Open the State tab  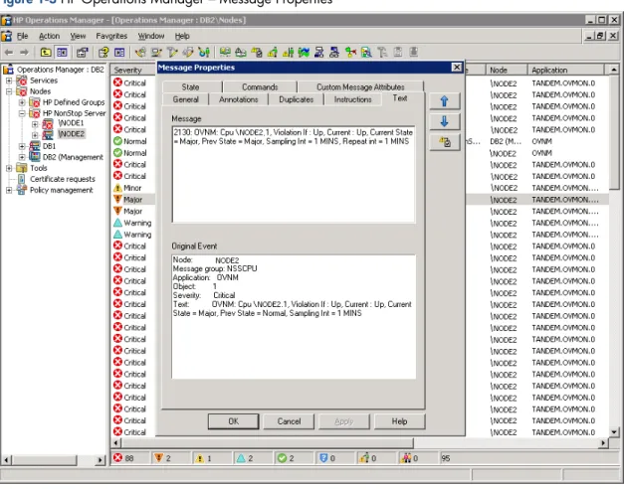coord(190,86)
